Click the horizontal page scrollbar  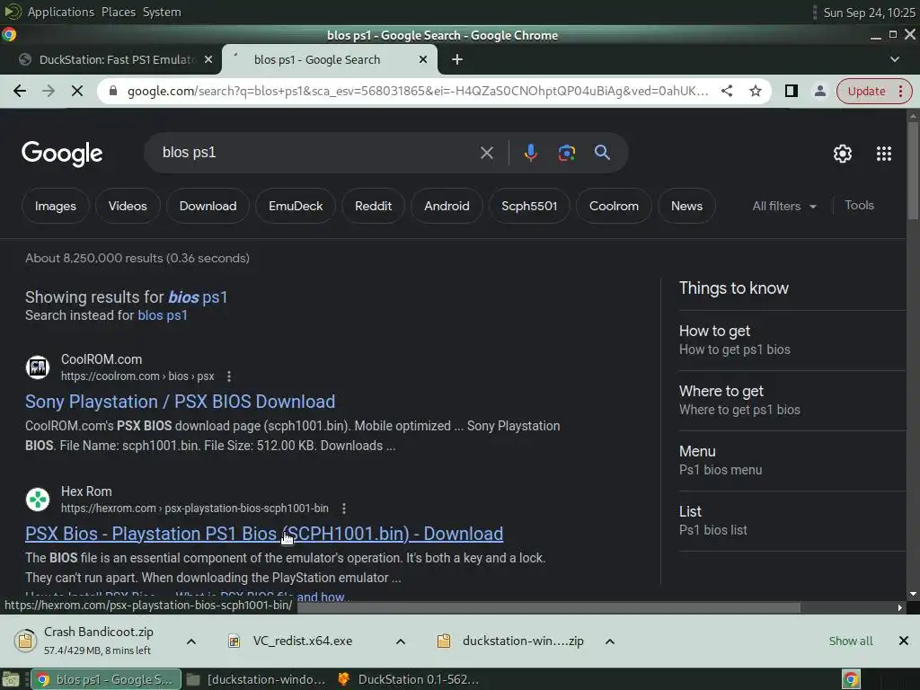tap(549, 608)
